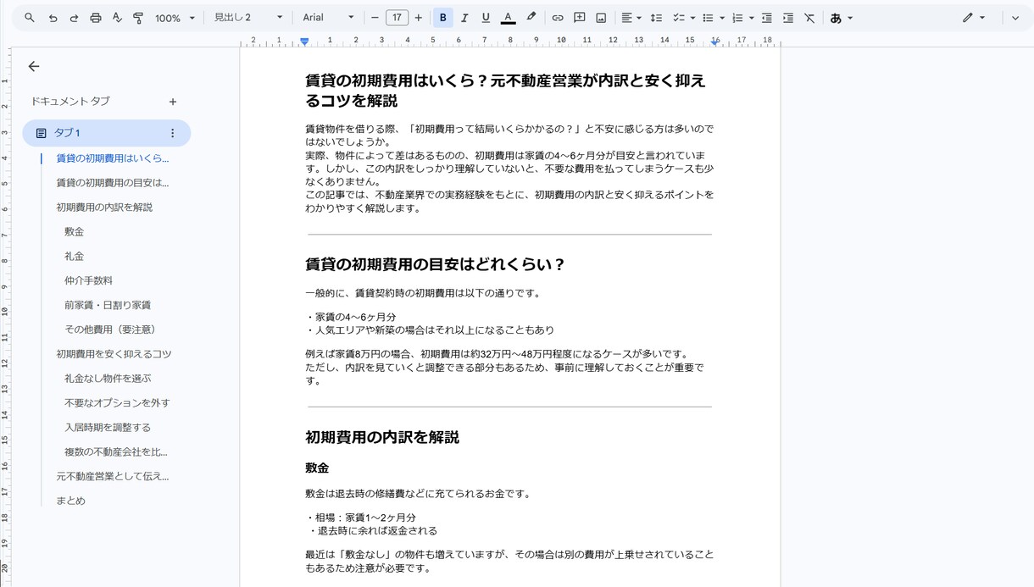Click the ドキュメント タブ sidebar label
This screenshot has width=1034, height=587.
point(70,102)
